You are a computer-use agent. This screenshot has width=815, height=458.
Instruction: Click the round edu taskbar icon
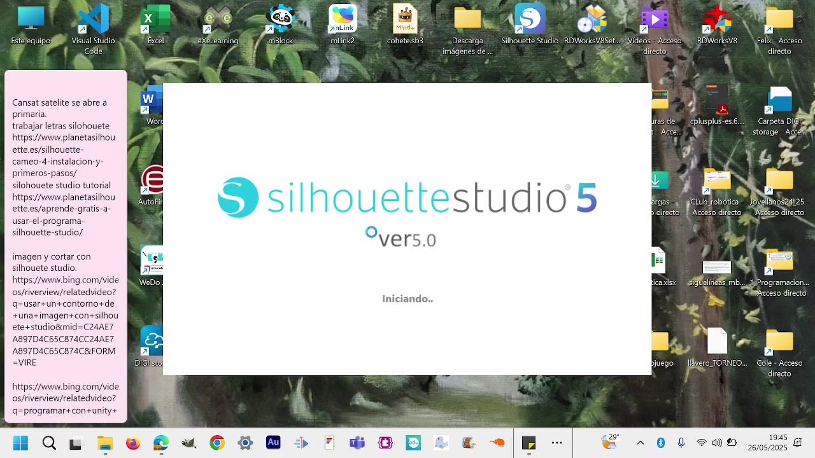413,443
